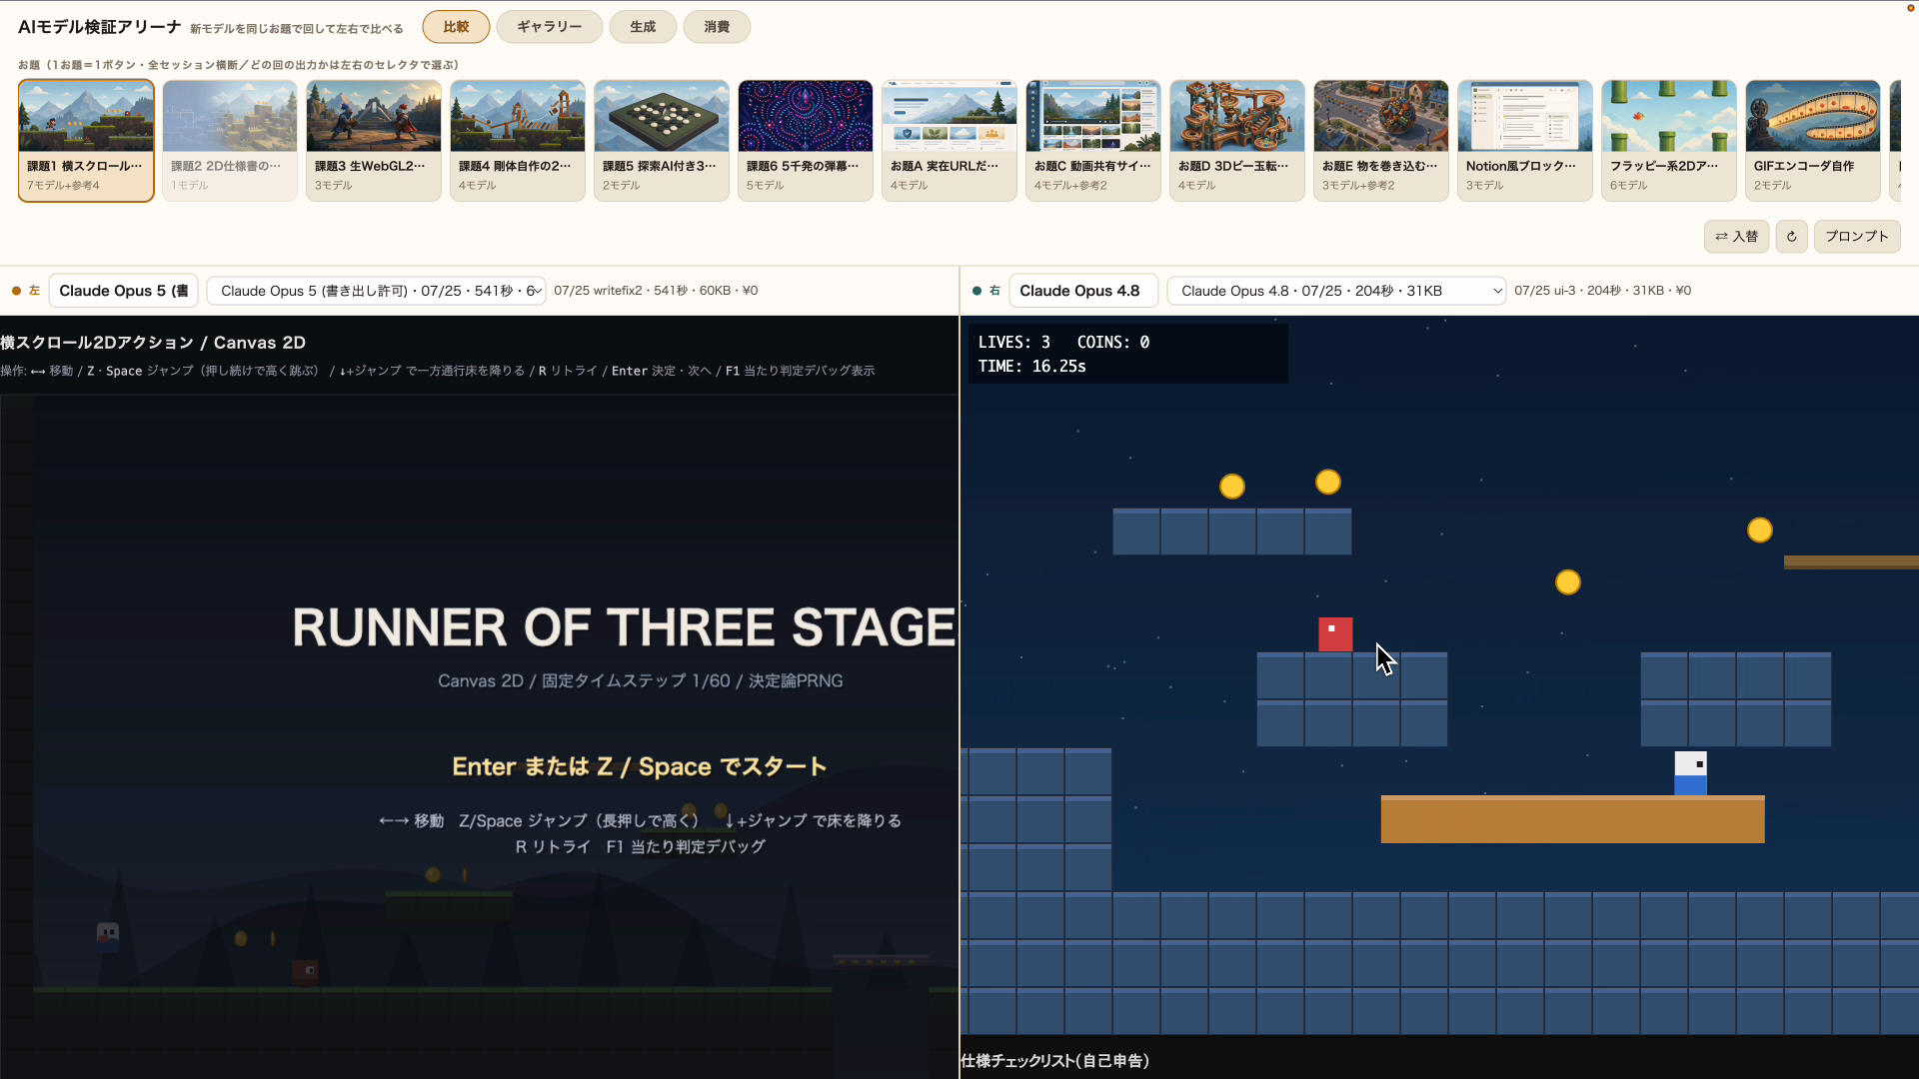Click the 'AIモデル検証アリーナ' app title
This screenshot has width=1919, height=1079.
[x=100, y=27]
